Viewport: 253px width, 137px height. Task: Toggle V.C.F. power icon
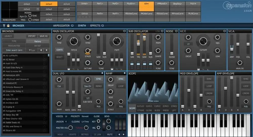click(224, 31)
